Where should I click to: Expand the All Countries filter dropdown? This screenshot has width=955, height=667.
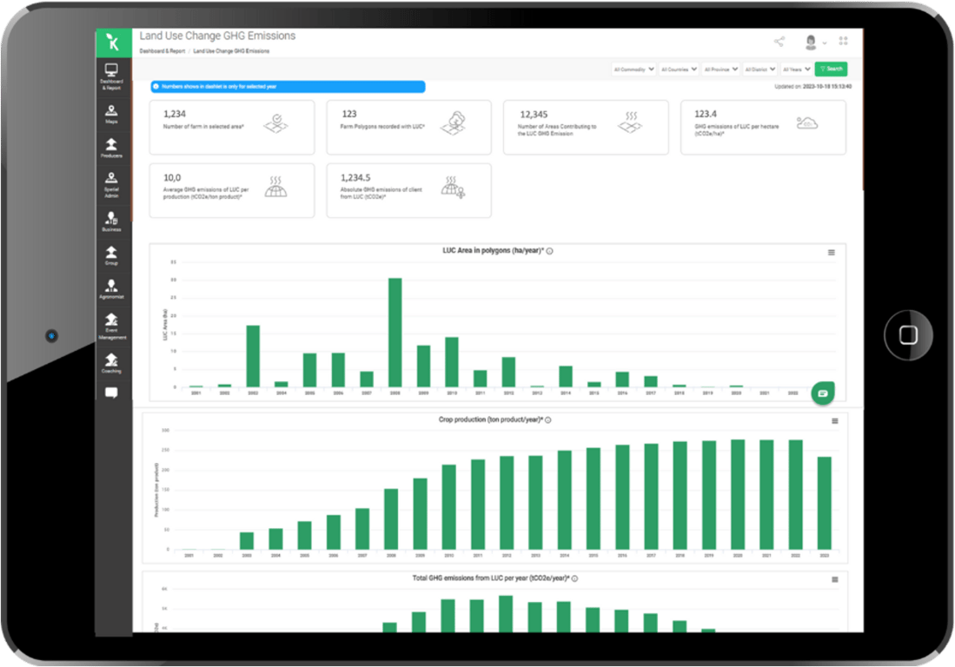click(x=679, y=69)
